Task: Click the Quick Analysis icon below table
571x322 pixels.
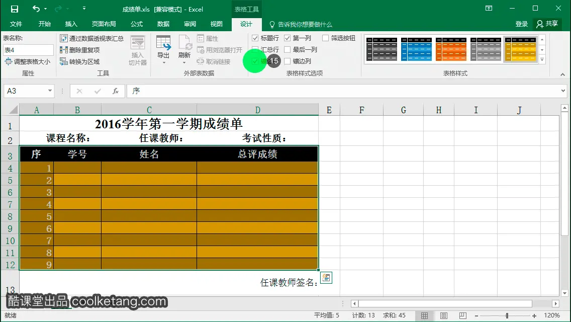Action: pos(326,278)
